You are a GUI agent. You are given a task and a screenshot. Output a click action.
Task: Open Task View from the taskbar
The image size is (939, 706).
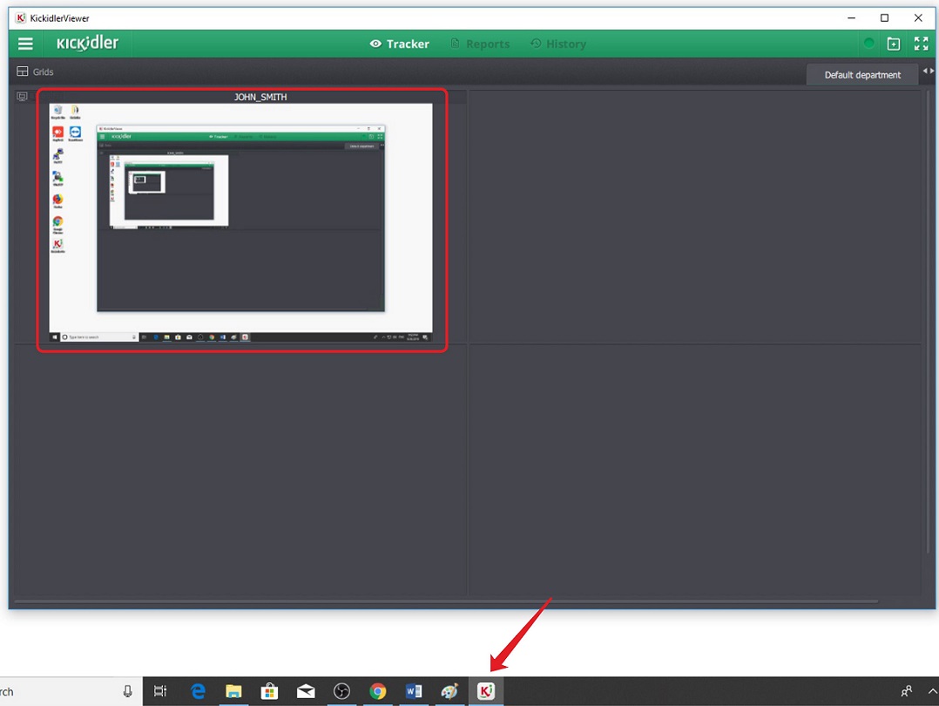[160, 691]
